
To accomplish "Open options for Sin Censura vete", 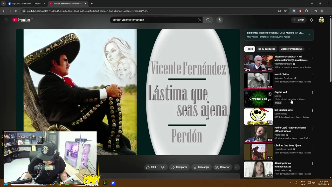I will coord(312,111).
